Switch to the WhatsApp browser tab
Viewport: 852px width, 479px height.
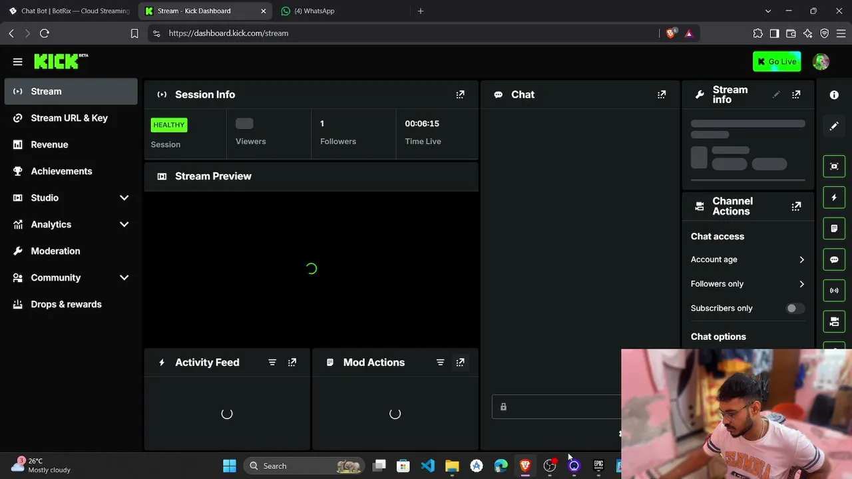tap(339, 11)
